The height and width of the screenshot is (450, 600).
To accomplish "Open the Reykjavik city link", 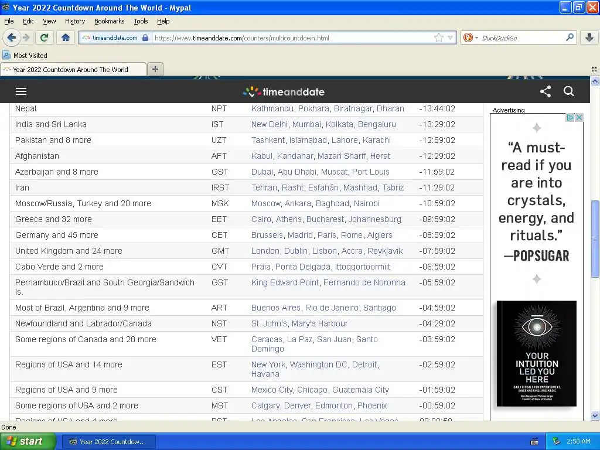I will (x=385, y=251).
